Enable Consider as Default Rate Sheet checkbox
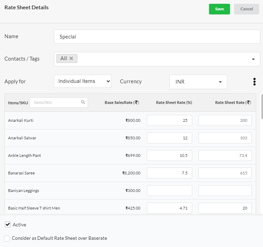263x247 pixels. click(7, 238)
